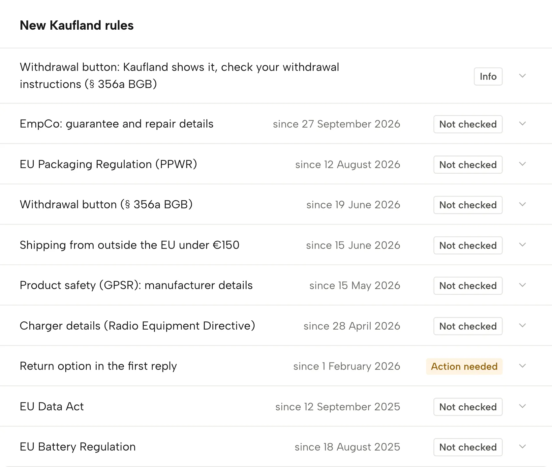Expand the EU Battery Regulation chevron

(522, 447)
